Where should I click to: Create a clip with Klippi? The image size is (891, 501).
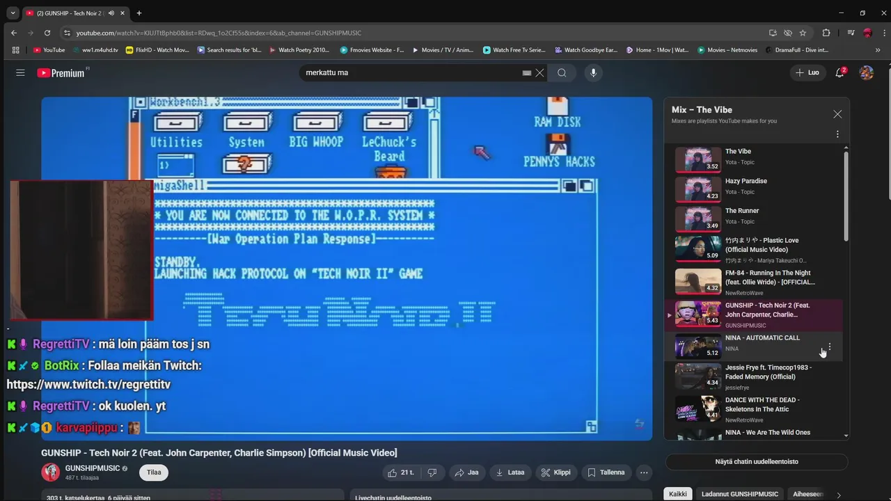[556, 472]
